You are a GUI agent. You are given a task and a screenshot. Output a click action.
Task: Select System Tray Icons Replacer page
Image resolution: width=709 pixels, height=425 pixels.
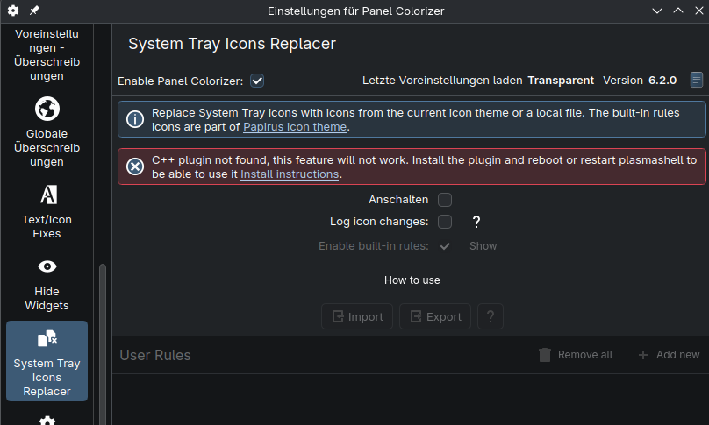click(47, 361)
